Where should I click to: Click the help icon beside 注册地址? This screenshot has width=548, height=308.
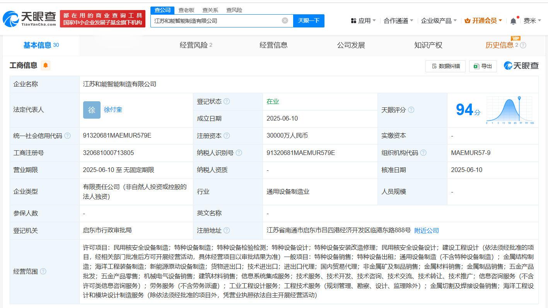[x=227, y=230]
